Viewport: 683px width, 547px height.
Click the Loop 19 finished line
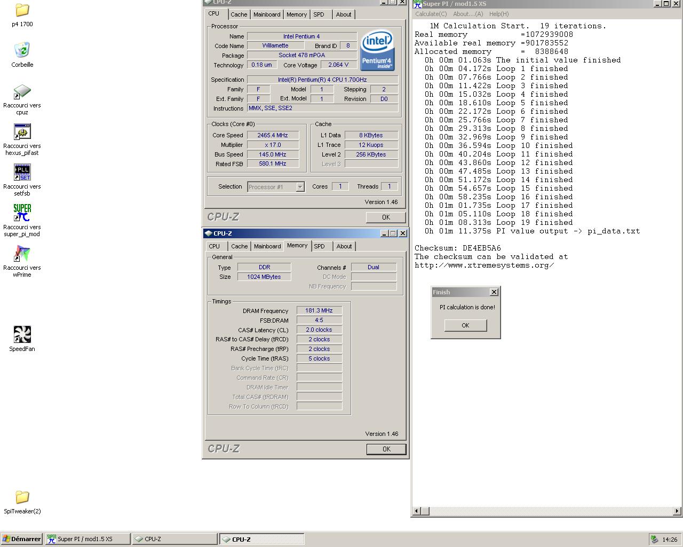pos(499,222)
